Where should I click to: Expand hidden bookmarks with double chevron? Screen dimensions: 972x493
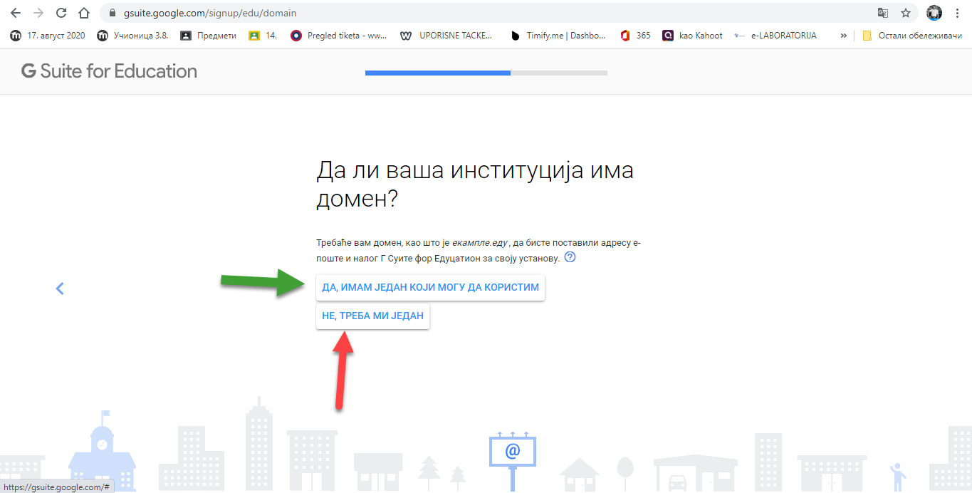pyautogui.click(x=844, y=36)
